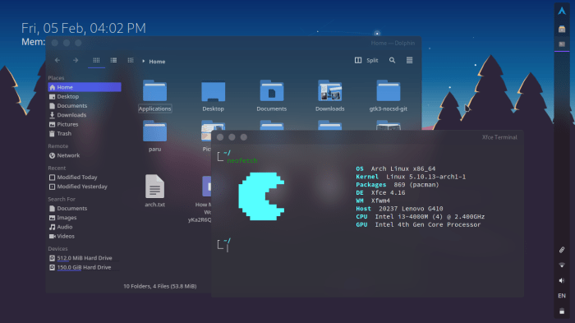The image size is (575, 323).
Task: Select the arch.txt file
Action: click(x=154, y=191)
